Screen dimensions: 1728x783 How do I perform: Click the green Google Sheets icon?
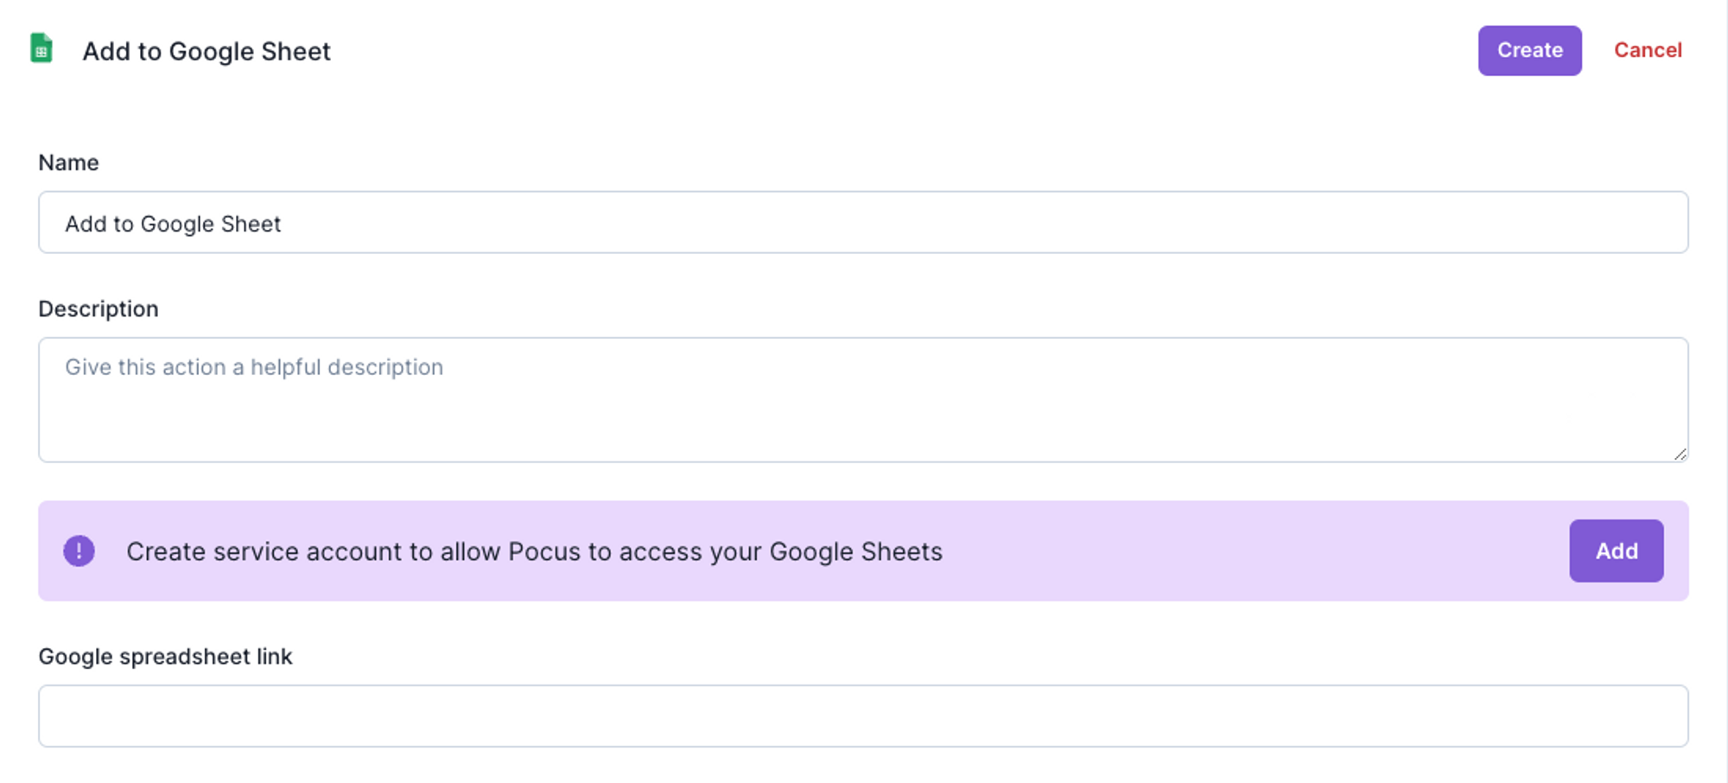pyautogui.click(x=41, y=48)
